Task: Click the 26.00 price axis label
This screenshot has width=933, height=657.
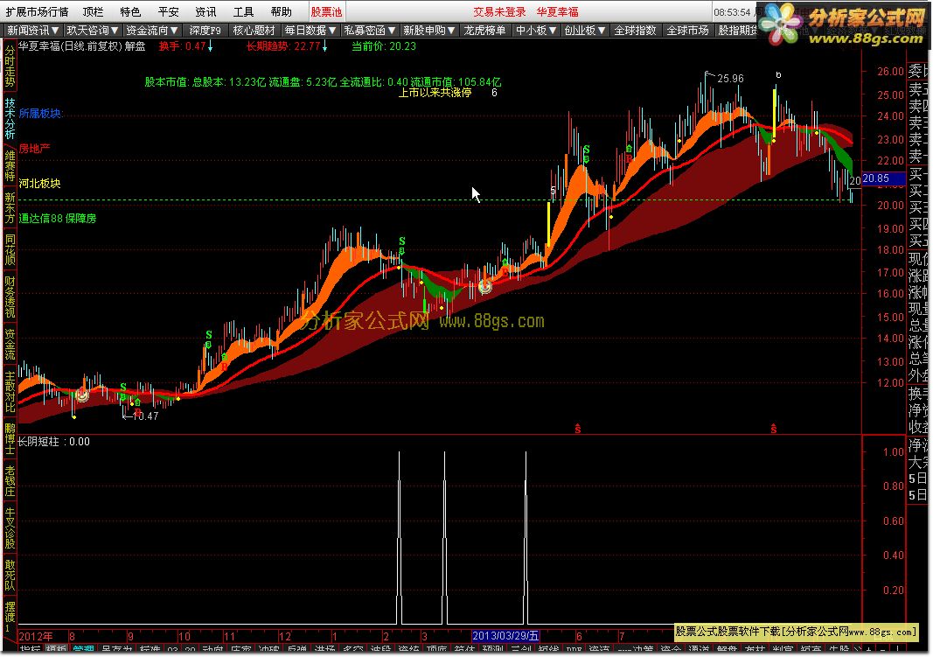Action: coord(890,71)
